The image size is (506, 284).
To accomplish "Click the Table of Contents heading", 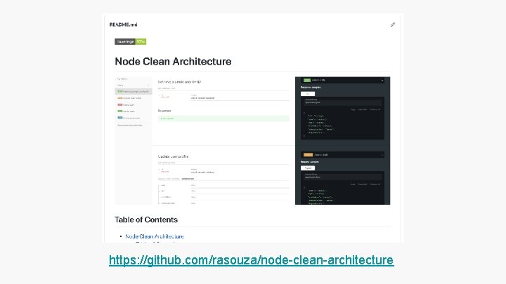I will pos(146,219).
